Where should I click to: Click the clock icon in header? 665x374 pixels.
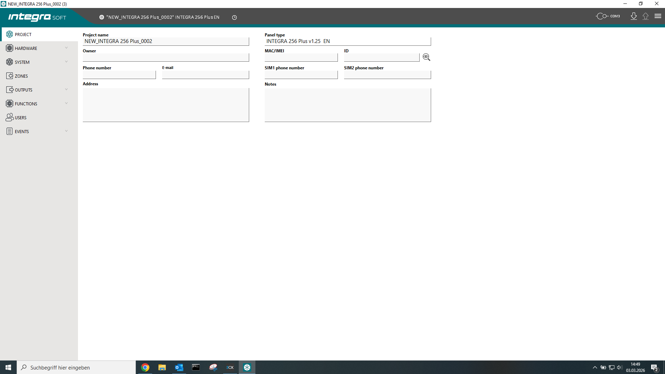(x=234, y=17)
